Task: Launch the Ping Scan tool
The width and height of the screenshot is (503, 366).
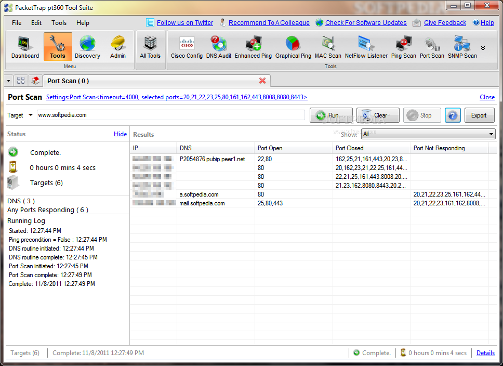Action: [403, 47]
